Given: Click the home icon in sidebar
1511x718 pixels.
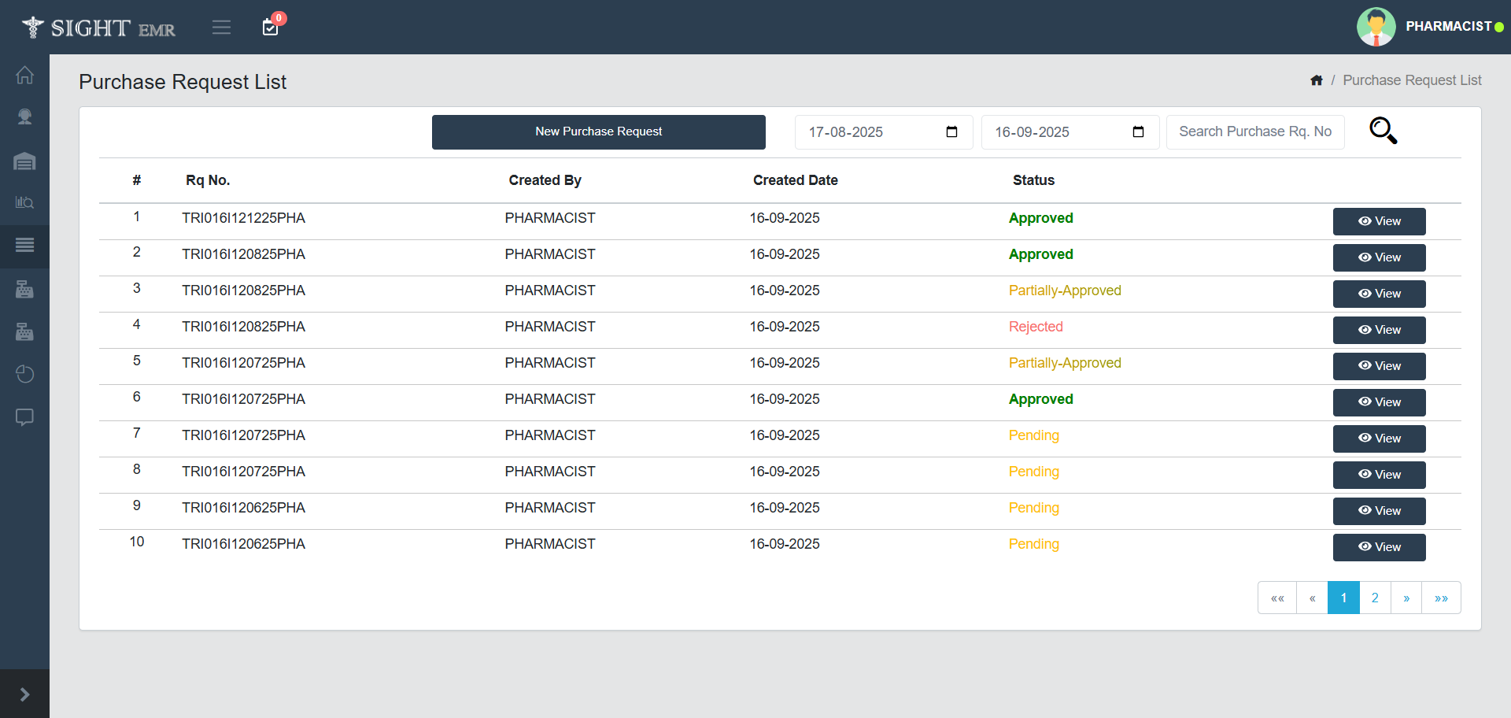Looking at the screenshot, I should point(24,75).
